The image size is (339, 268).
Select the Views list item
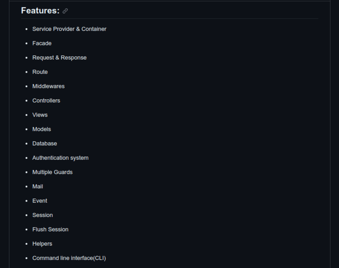click(x=40, y=115)
